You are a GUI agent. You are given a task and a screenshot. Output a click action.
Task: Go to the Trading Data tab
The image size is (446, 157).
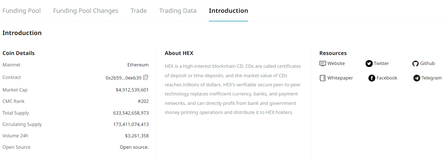pyautogui.click(x=178, y=11)
